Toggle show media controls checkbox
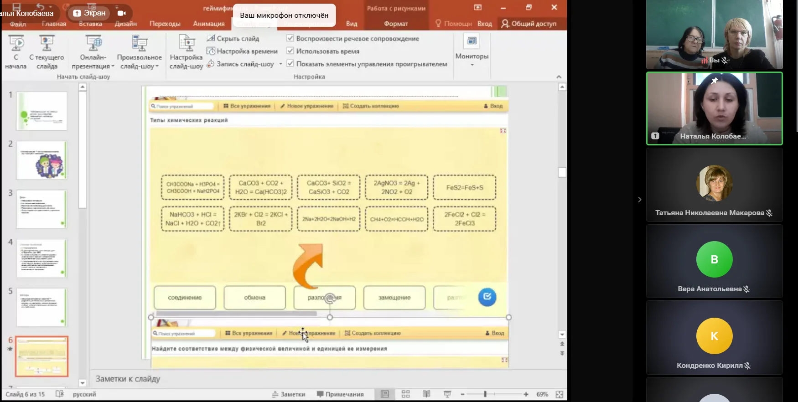The image size is (798, 402). (290, 64)
